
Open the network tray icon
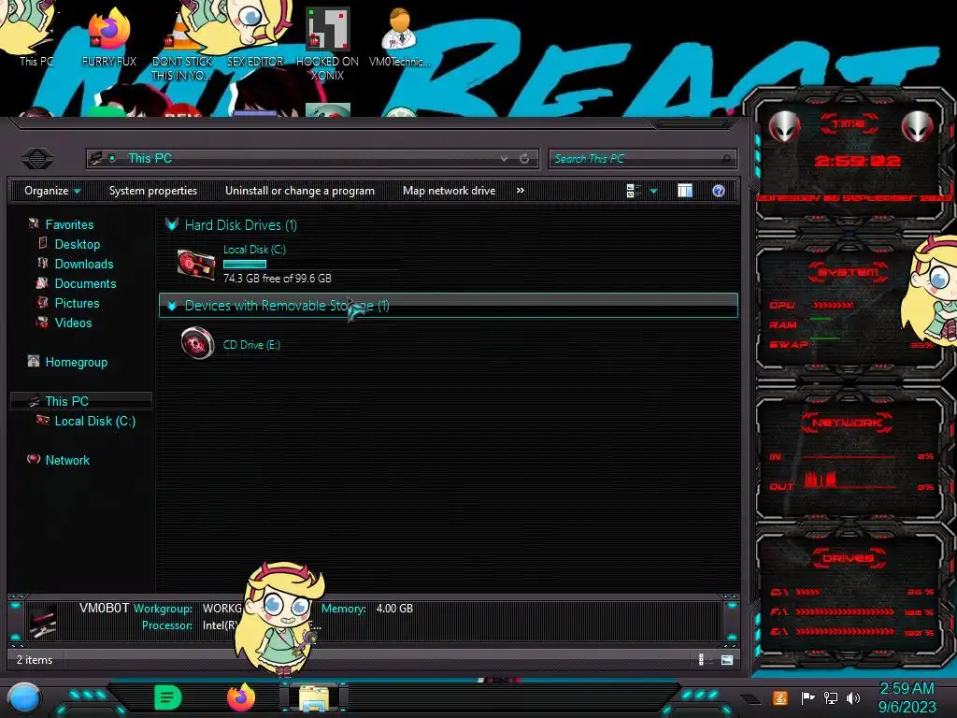pyautogui.click(x=831, y=697)
